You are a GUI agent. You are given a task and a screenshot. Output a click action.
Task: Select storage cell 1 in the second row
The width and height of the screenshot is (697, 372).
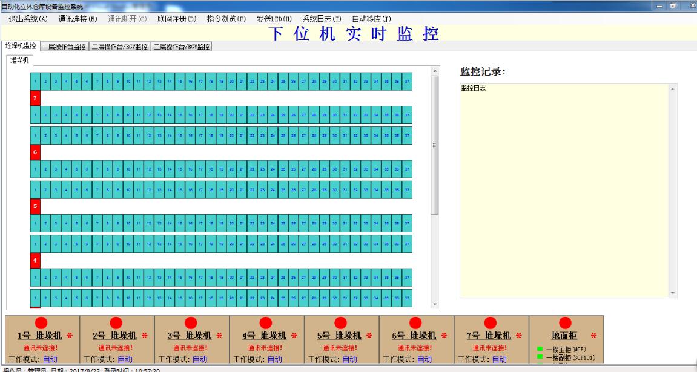(36, 114)
